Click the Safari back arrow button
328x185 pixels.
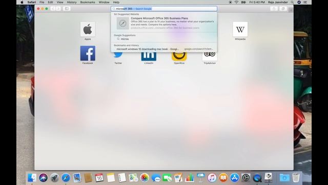pyautogui.click(x=53, y=9)
